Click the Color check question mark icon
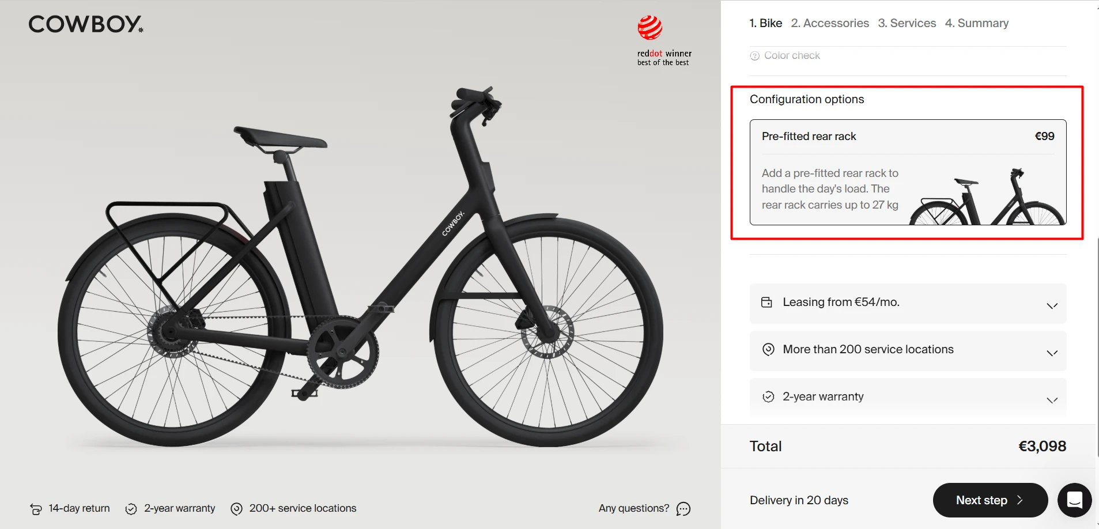1099x529 pixels. [754, 56]
